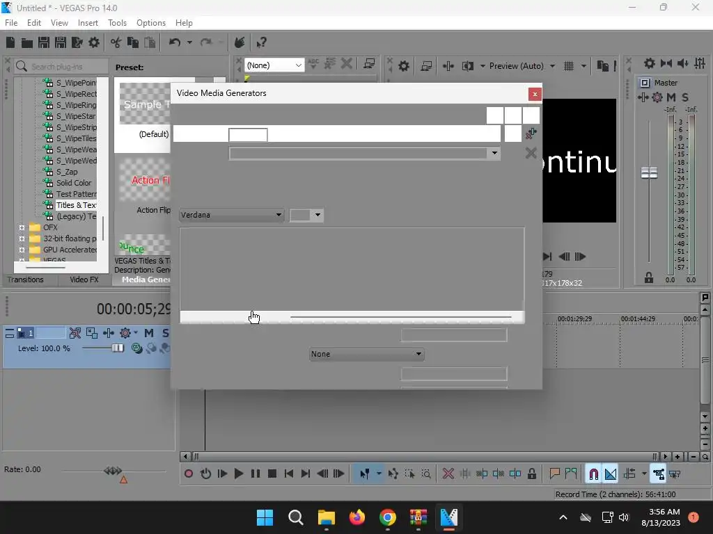Open the Edit menu
713x534 pixels.
33,23
